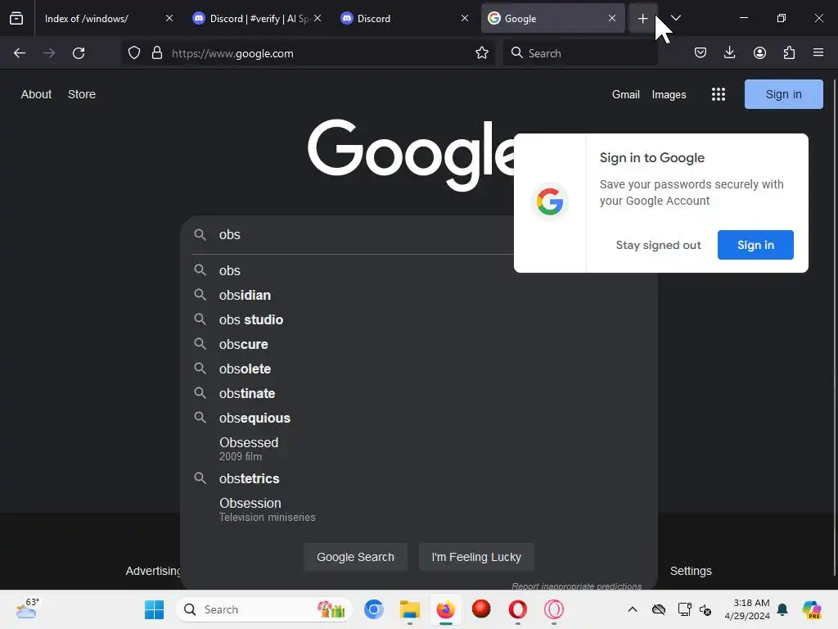Open the Google apps grid
This screenshot has height=629, width=838.
(719, 95)
